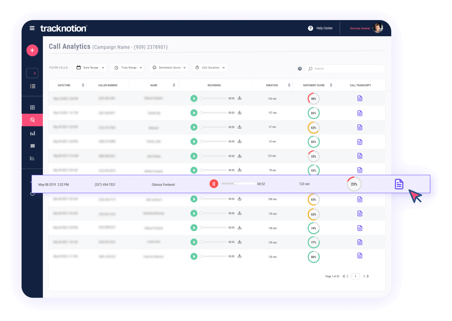Open the Call Duration filter dropdown
The width and height of the screenshot is (452, 321).
(x=210, y=68)
